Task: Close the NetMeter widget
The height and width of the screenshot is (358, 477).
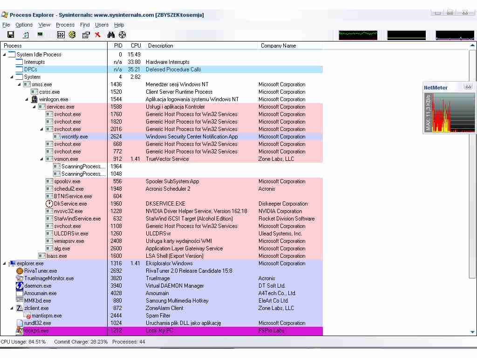Action: tap(469, 87)
